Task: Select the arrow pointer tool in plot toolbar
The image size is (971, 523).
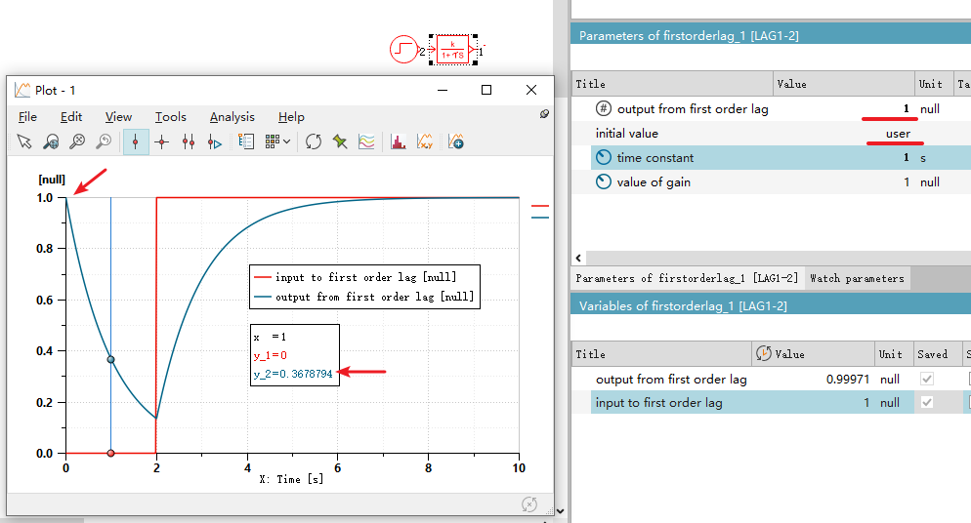Action: pos(25,142)
